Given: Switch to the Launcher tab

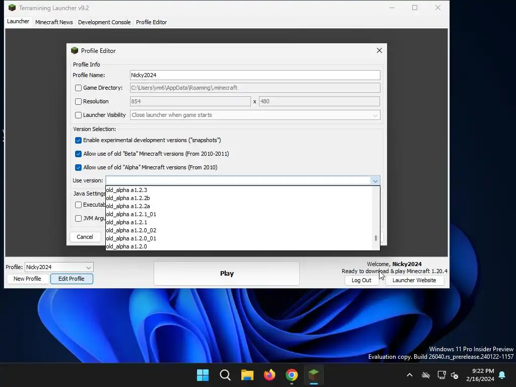Looking at the screenshot, I should point(18,21).
